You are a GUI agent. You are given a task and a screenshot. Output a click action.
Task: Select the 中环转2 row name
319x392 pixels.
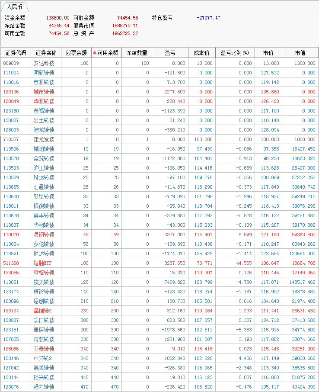click(42, 358)
